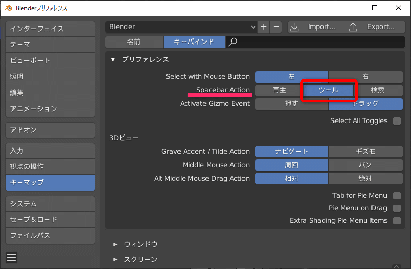411x269 pixels.
Task: Set Activate Gizmo Event to 押す
Action: [x=292, y=104]
